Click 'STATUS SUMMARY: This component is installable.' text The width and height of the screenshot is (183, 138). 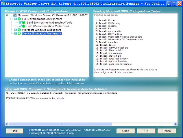click(x=35, y=98)
